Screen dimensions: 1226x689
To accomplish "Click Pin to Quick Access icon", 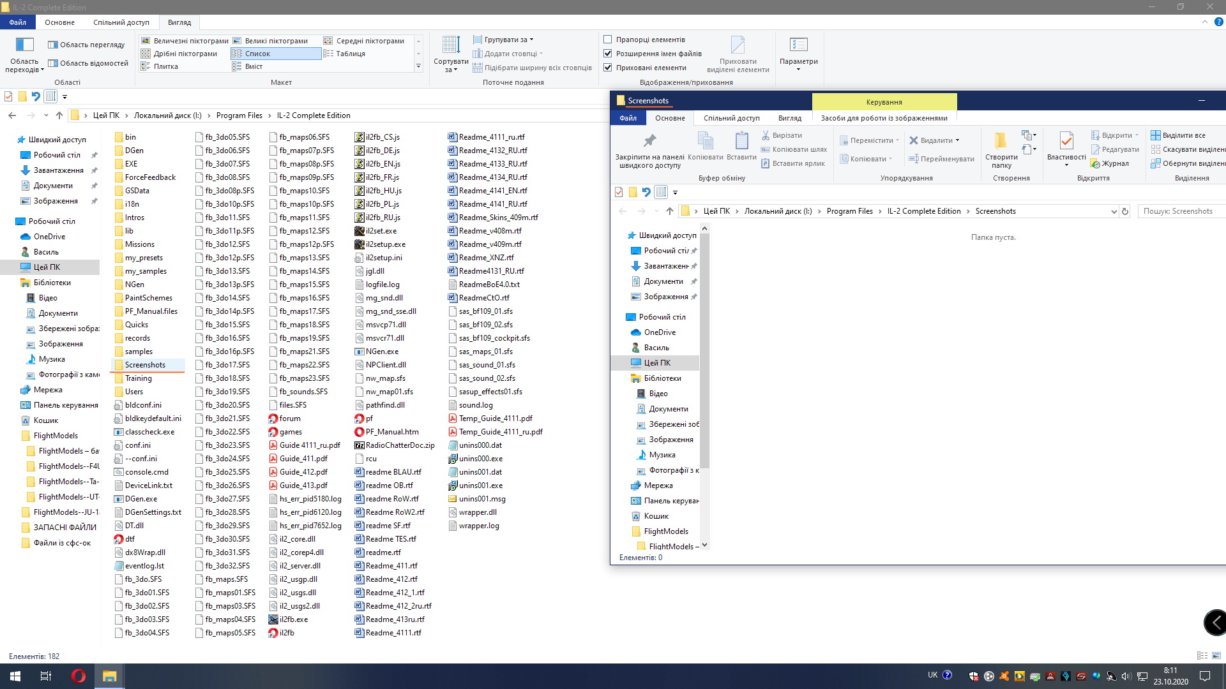I will [x=649, y=142].
